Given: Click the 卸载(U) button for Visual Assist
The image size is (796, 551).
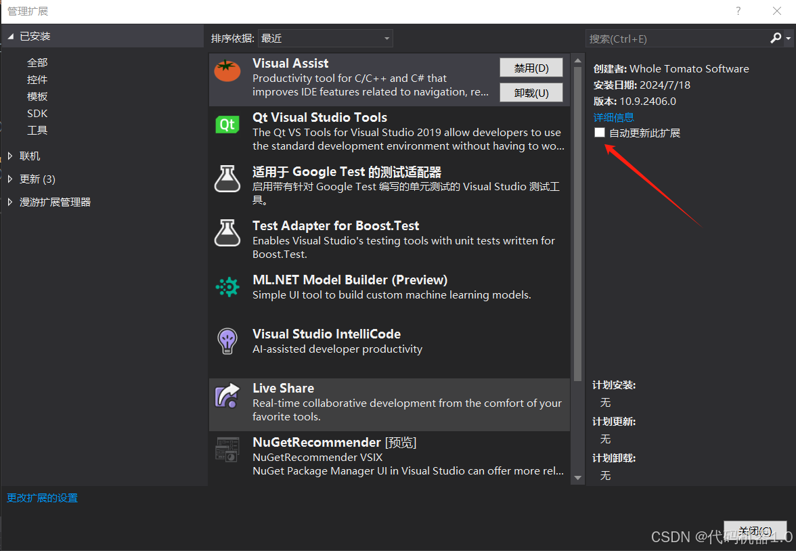Looking at the screenshot, I should pyautogui.click(x=531, y=93).
